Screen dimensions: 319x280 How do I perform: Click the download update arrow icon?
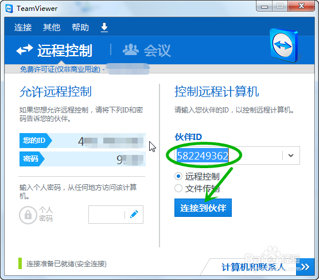(x=104, y=28)
